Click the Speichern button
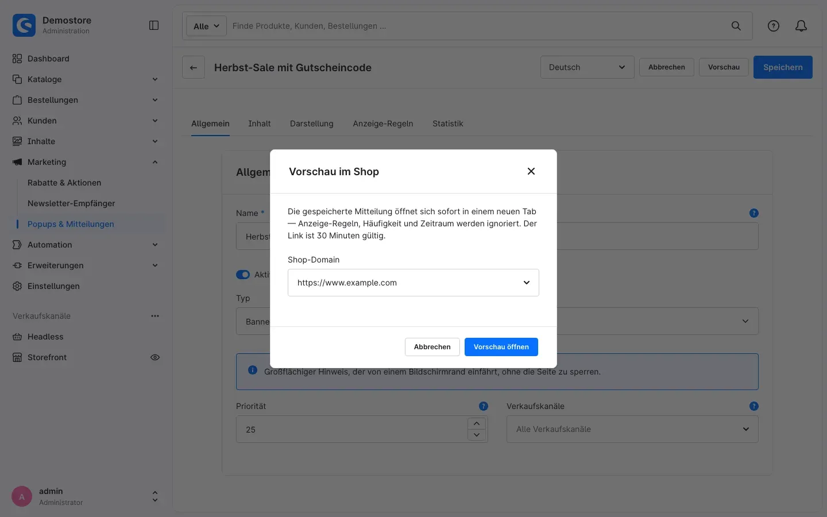Screen dimensions: 827x517 tap(783, 67)
